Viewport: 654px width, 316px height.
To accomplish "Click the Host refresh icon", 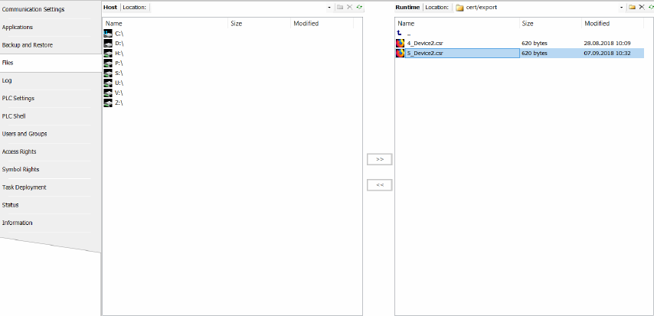I will click(358, 7).
